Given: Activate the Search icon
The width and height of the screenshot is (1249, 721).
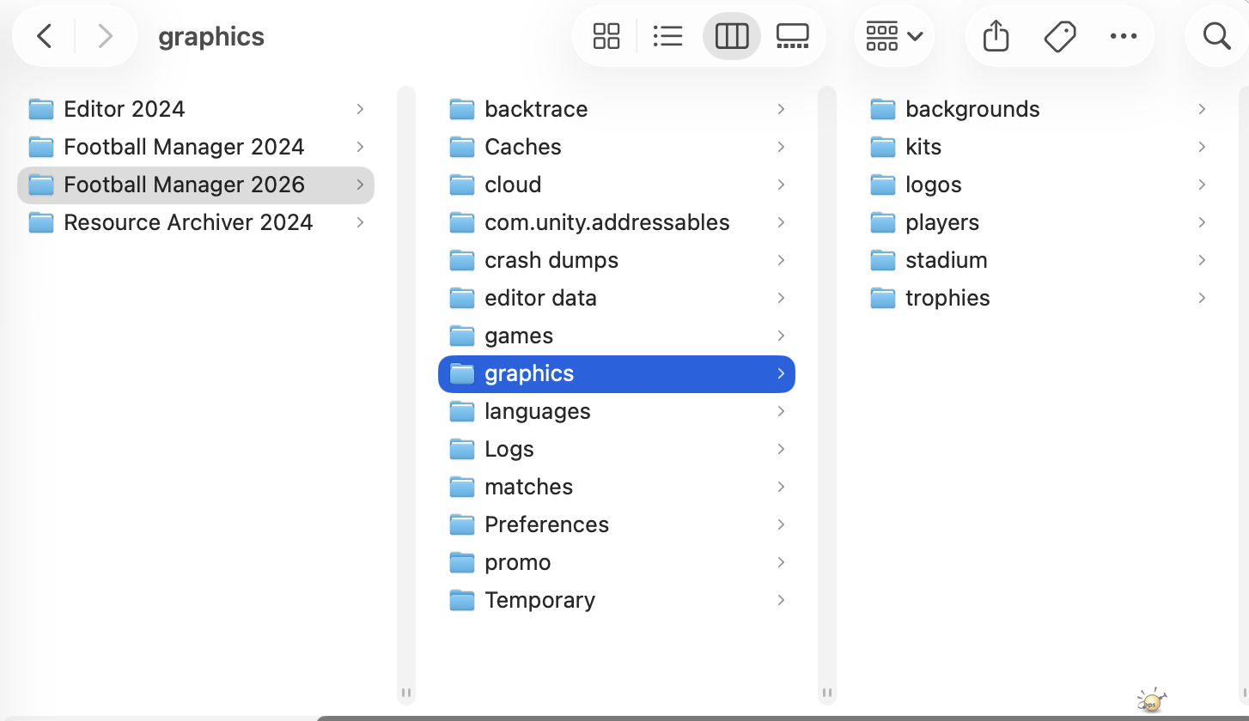Looking at the screenshot, I should 1215,36.
